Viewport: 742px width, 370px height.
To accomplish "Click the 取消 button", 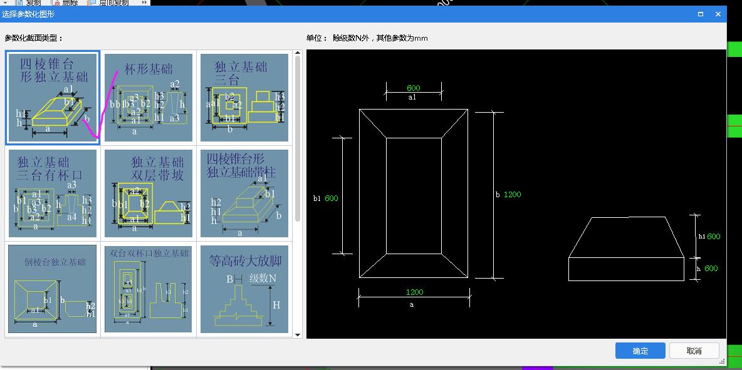I will 694,351.
